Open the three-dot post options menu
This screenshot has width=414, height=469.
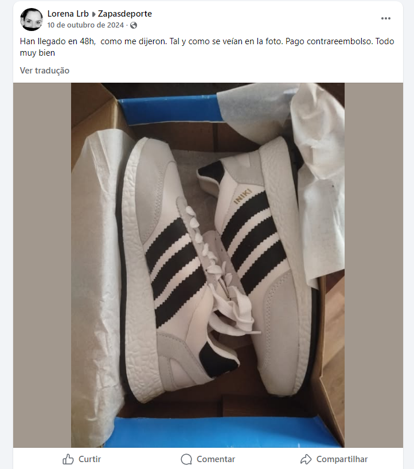point(386,18)
